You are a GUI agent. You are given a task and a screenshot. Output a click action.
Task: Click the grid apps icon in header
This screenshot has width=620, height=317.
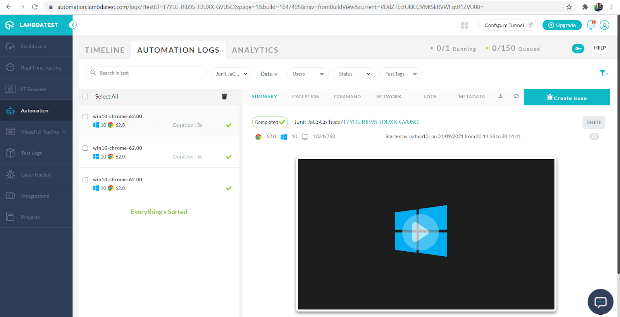(465, 25)
